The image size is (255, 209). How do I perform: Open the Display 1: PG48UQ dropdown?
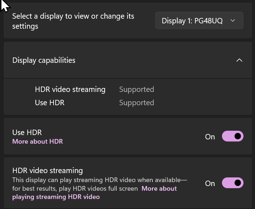pos(199,21)
